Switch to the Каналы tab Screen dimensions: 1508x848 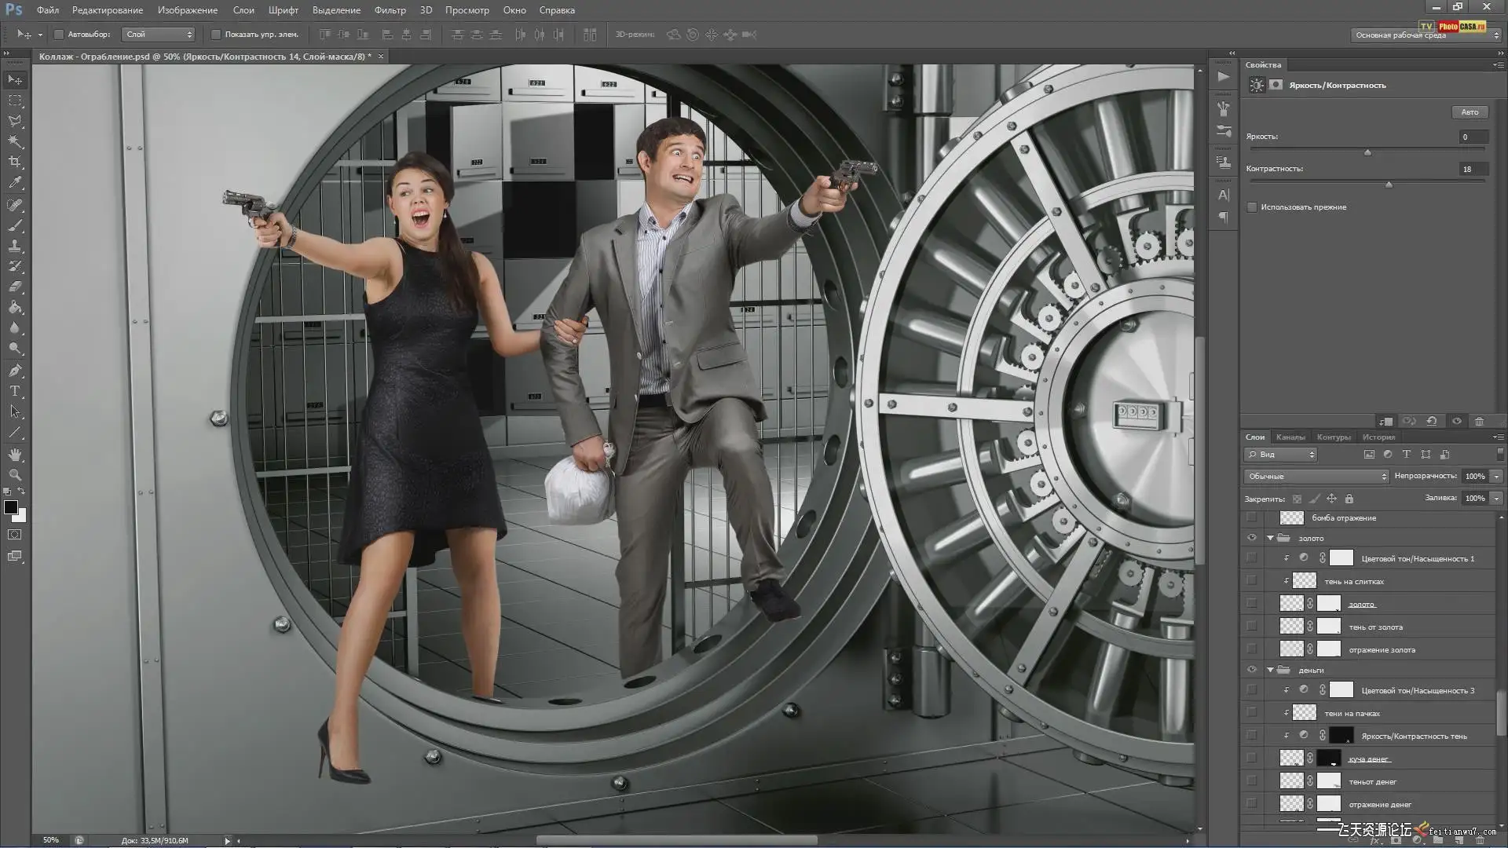tap(1290, 437)
